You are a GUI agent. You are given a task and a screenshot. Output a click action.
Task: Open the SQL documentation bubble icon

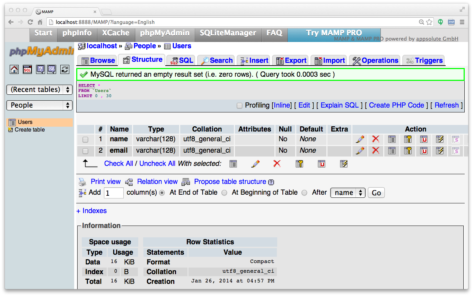pyautogui.click(x=52, y=69)
